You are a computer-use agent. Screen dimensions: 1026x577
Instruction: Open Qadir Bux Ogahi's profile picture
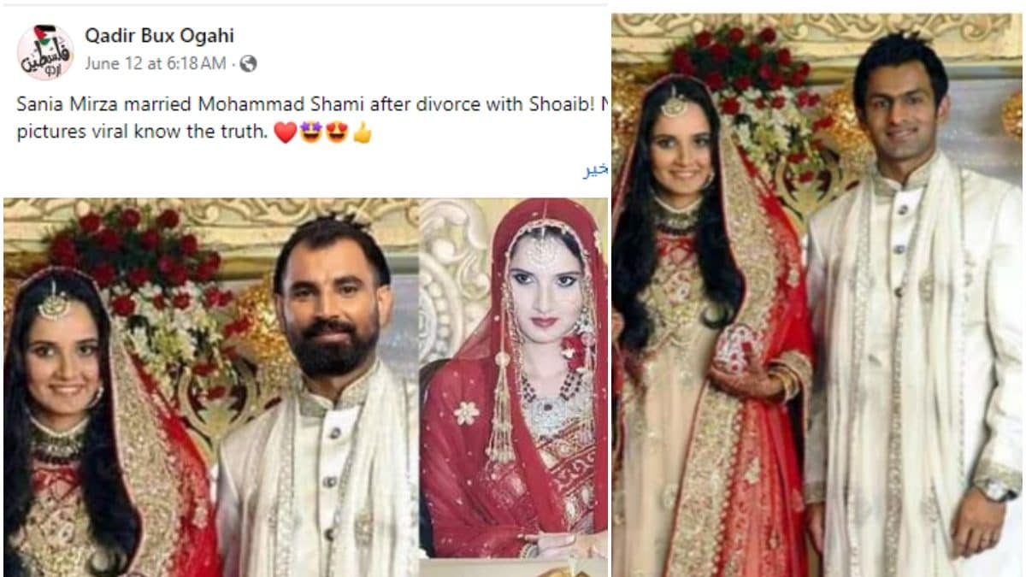point(44,52)
